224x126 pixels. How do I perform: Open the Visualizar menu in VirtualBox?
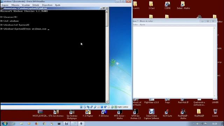26,5
